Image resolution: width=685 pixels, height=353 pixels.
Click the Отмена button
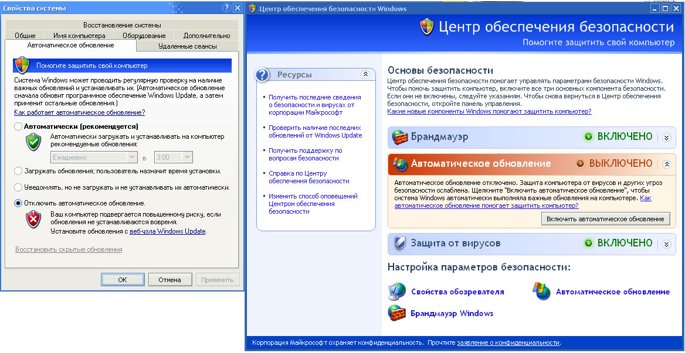[170, 280]
